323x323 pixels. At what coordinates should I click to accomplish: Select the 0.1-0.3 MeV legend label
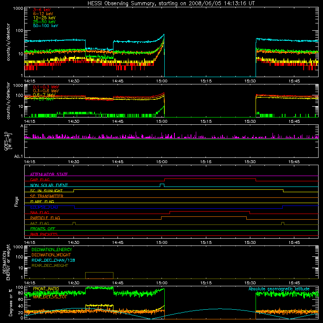(46, 87)
